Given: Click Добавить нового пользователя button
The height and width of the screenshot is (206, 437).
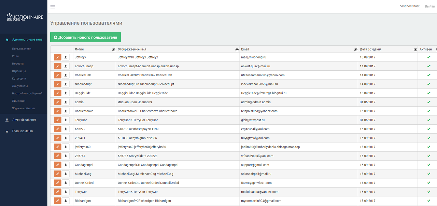Looking at the screenshot, I should pyautogui.click(x=85, y=37).
